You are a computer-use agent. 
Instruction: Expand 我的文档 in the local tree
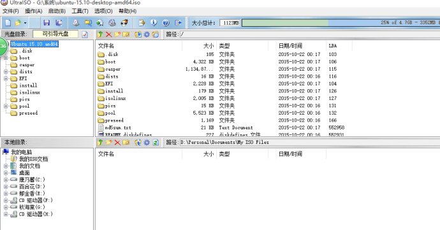[6, 166]
